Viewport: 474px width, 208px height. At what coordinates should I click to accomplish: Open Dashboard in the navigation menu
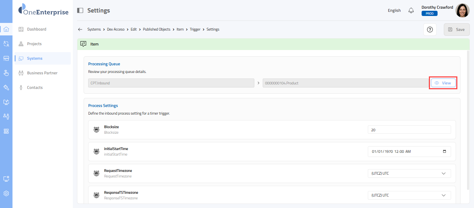(36, 29)
